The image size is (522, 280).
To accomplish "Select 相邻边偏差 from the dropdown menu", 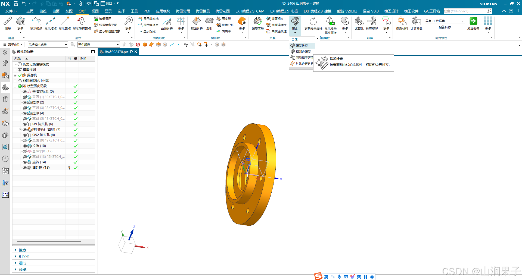I will [302, 52].
